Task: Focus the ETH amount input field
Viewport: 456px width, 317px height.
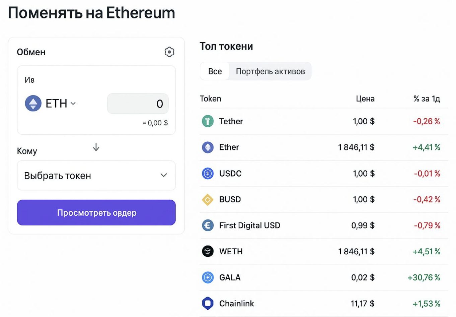Action: tap(138, 104)
